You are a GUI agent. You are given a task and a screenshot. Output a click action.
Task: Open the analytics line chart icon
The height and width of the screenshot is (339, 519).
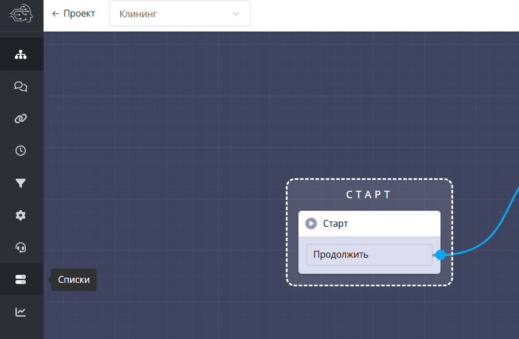coord(21,312)
